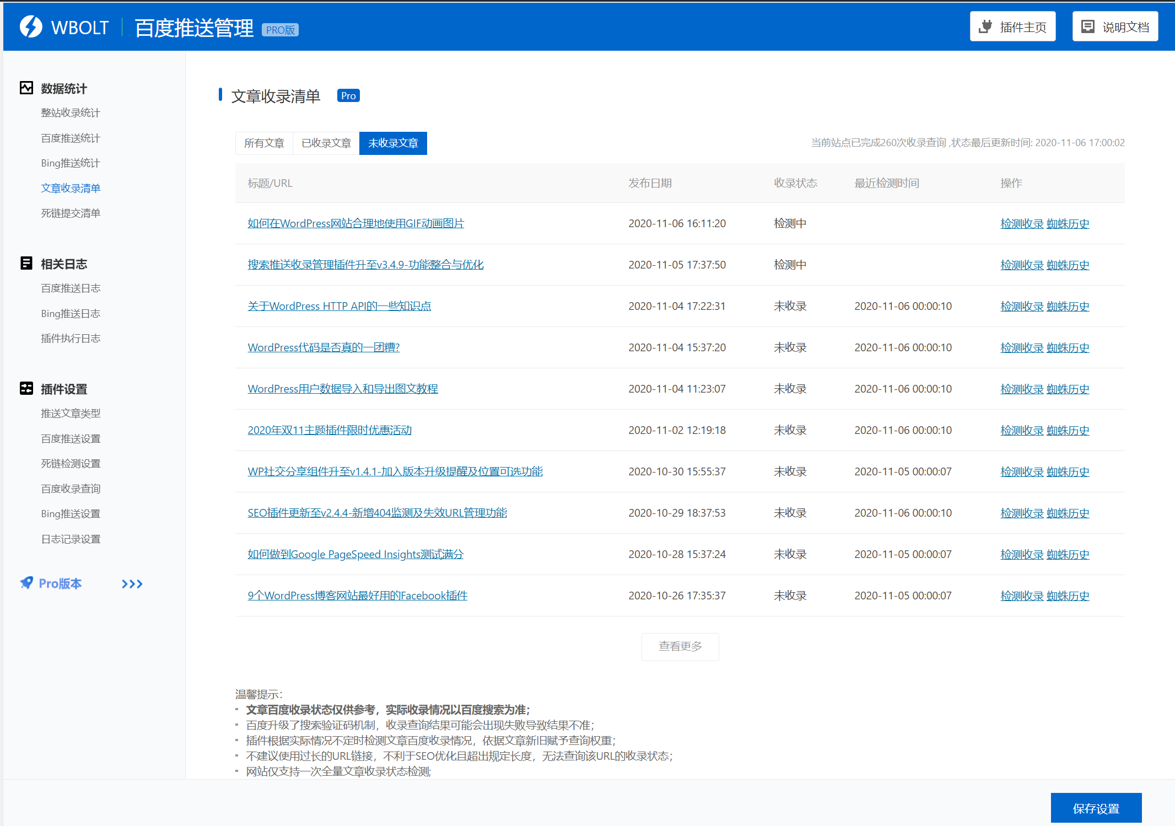Click the plug icon in 插件主页 button

point(985,26)
